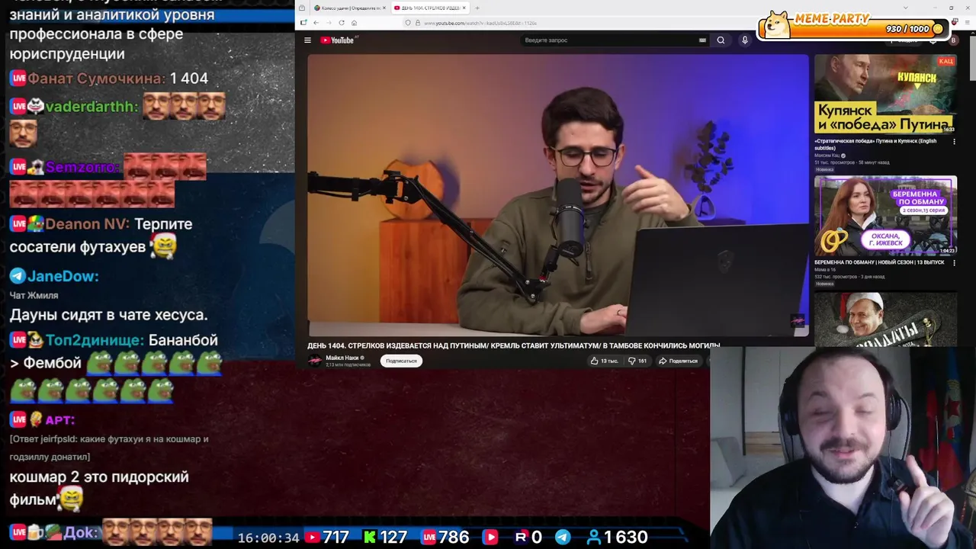Click the reply quote "Ответ jeirfpsld" in chat

(x=109, y=448)
